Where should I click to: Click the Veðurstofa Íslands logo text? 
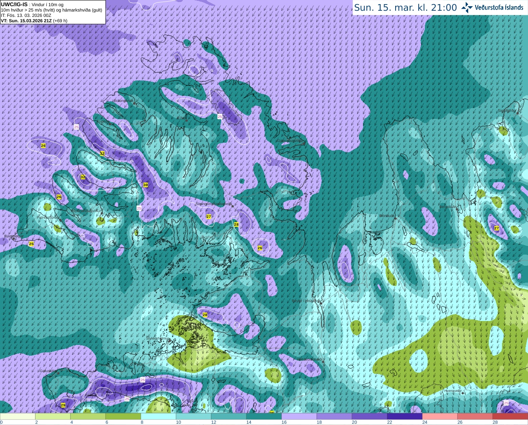click(499, 7)
